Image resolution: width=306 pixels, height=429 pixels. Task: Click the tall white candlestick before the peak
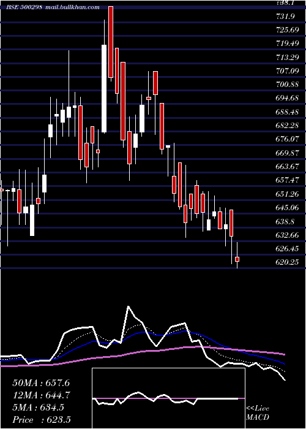pyautogui.click(x=104, y=88)
